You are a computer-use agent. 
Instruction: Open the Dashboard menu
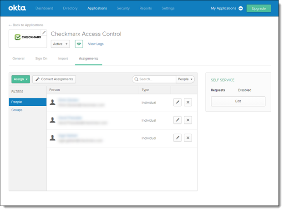pyautogui.click(x=45, y=8)
